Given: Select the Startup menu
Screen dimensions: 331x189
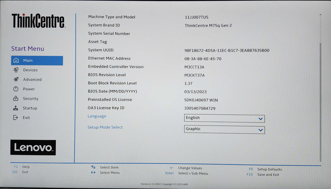Looking at the screenshot, I should tap(30, 108).
